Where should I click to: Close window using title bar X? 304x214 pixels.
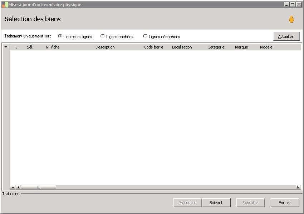[x=299, y=4]
